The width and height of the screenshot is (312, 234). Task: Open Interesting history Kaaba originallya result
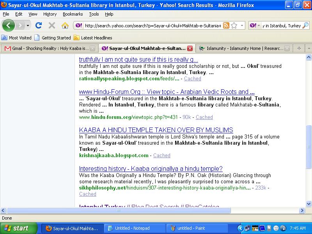[x=151, y=168]
